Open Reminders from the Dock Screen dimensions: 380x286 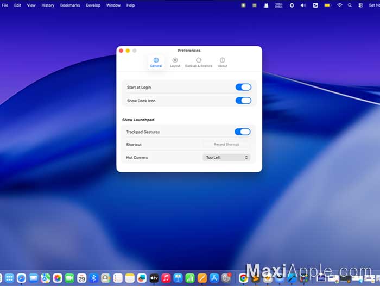(118, 278)
